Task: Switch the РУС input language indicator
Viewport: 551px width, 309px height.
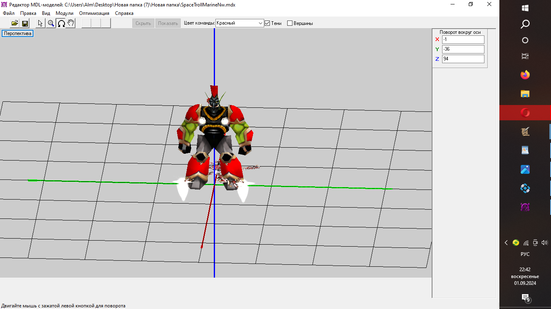Action: pyautogui.click(x=525, y=254)
